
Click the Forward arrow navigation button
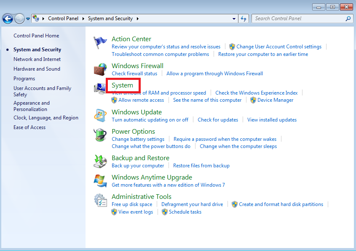coord(19,18)
